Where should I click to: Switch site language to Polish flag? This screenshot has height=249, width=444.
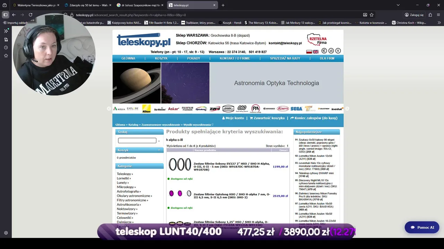coord(309,52)
